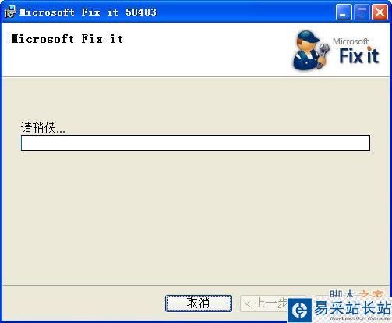The height and width of the screenshot is (323, 392).
Task: Click the orange dot on the Fix it logo
Action: 369,48
